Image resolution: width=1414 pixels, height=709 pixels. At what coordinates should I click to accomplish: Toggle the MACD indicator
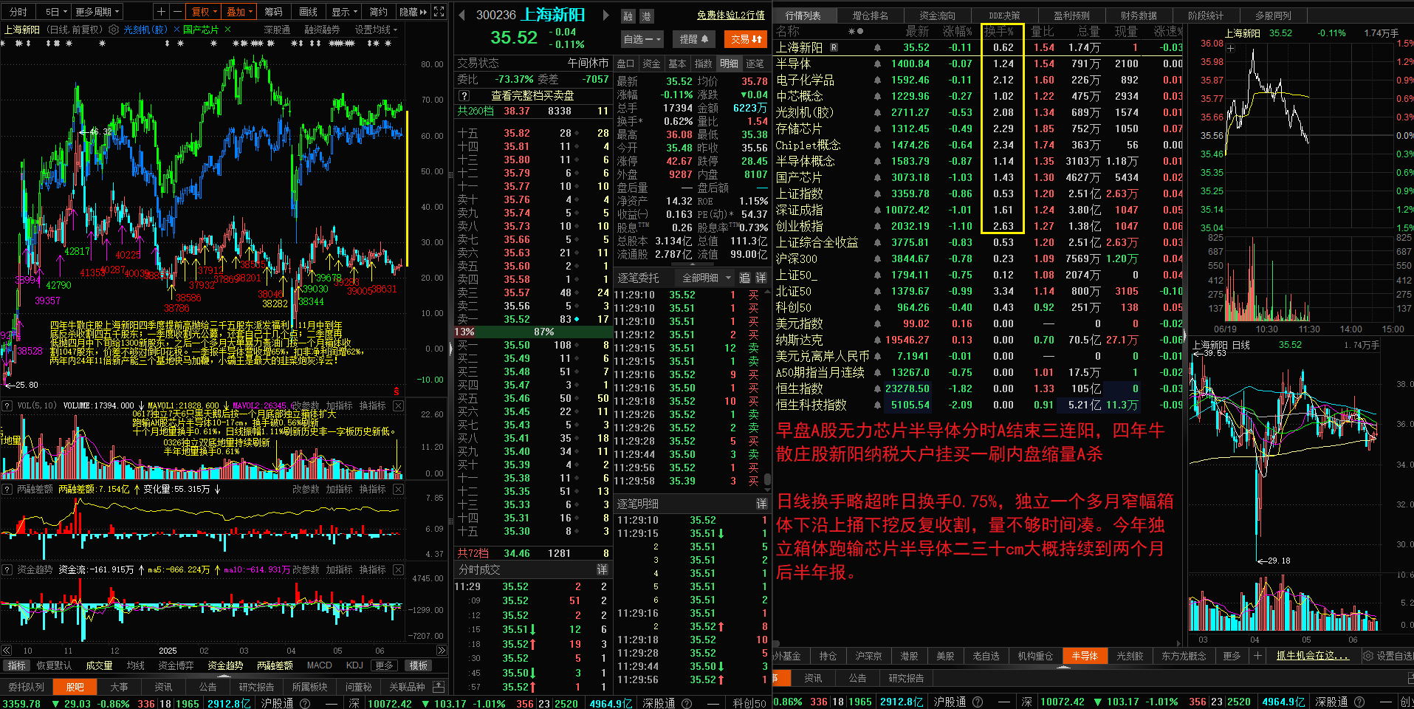tap(319, 665)
